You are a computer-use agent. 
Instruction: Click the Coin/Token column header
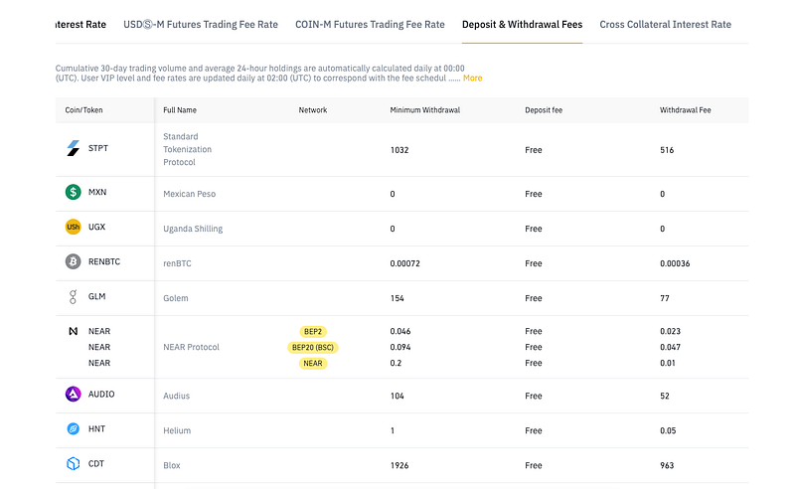coord(83,110)
